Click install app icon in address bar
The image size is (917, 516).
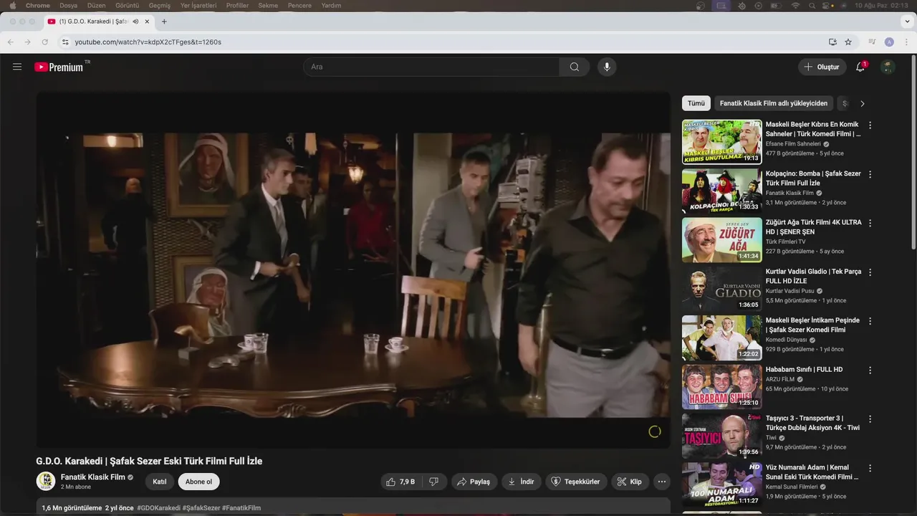pyautogui.click(x=832, y=42)
